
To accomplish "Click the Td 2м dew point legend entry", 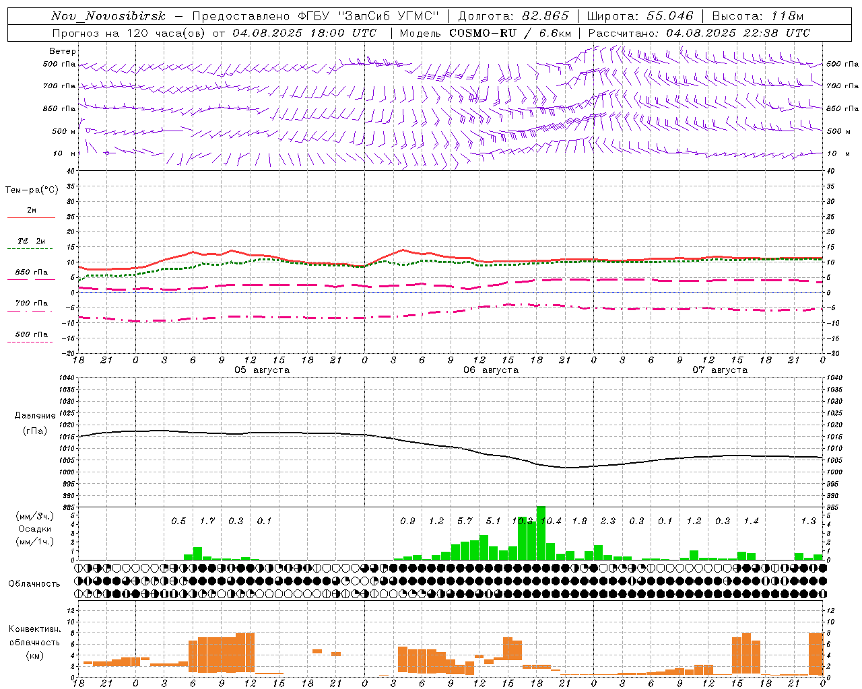I will pyautogui.click(x=31, y=241).
